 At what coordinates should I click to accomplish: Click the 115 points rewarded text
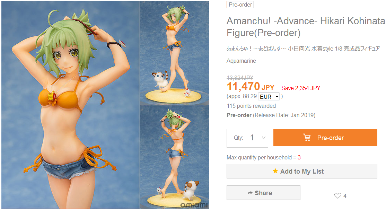pyautogui.click(x=251, y=106)
